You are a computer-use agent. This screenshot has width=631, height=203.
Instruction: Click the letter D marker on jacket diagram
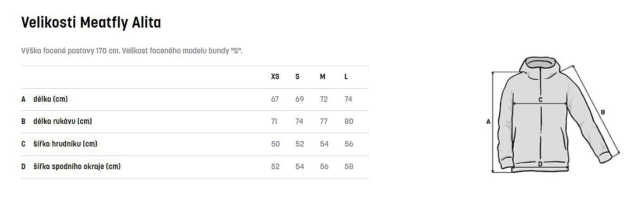click(x=540, y=165)
